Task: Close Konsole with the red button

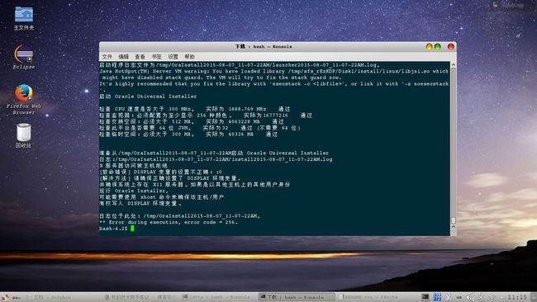Action: click(451, 46)
